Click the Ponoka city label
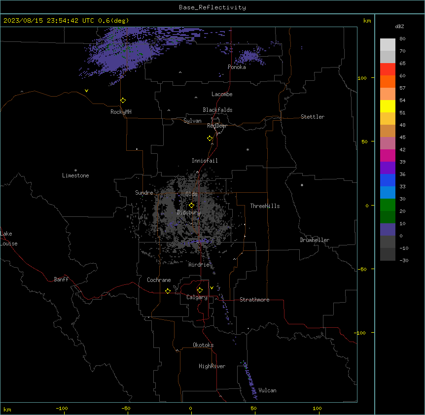 pos(237,67)
